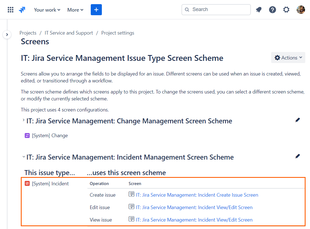Viewport: 310px width, 229px height.
Task: Open the Projects breadcrumb link
Action: point(28,33)
